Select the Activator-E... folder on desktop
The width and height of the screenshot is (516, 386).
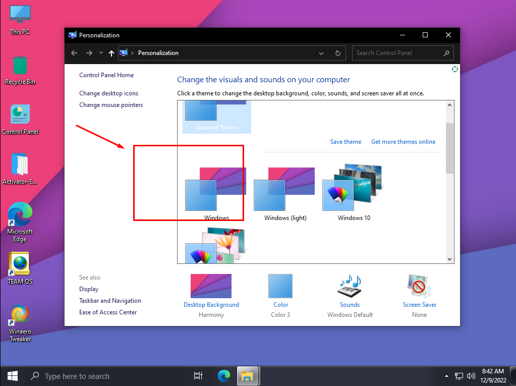click(x=20, y=169)
